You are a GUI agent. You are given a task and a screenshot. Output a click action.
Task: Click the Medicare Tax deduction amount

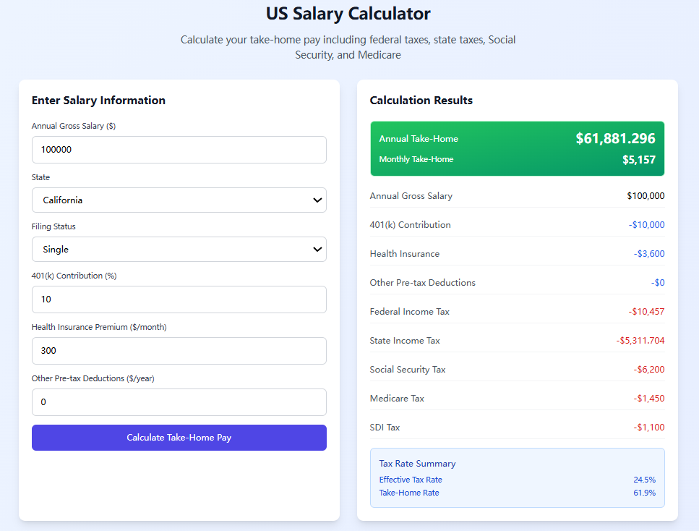click(x=649, y=398)
